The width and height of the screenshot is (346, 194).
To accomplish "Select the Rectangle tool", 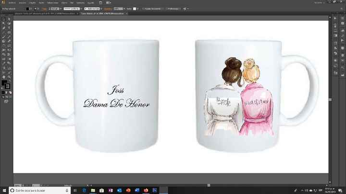I will [x=9, y=33].
